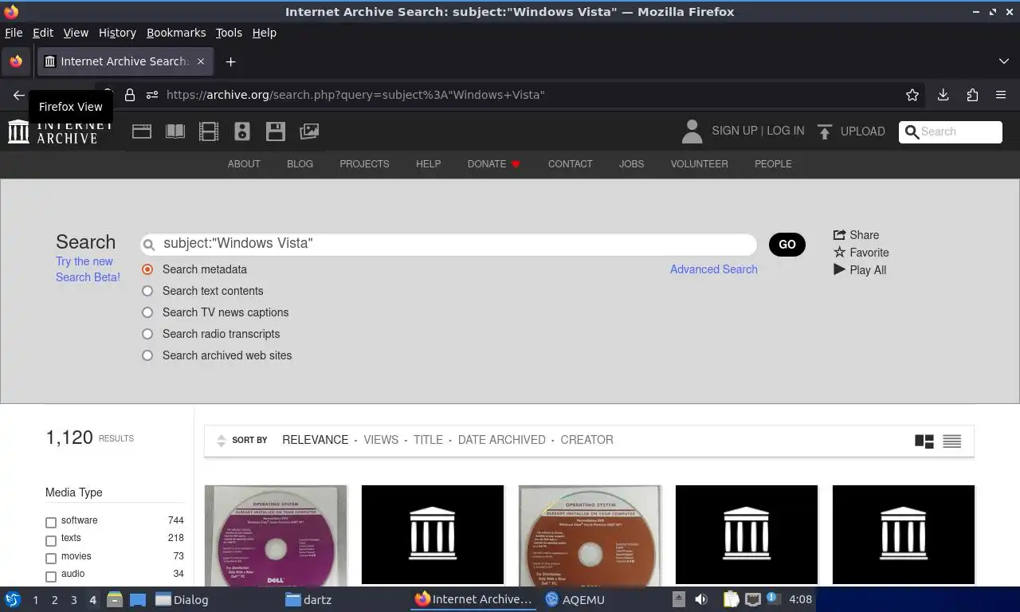1020x612 pixels.
Task: Click the main subject search field
Action: (449, 244)
